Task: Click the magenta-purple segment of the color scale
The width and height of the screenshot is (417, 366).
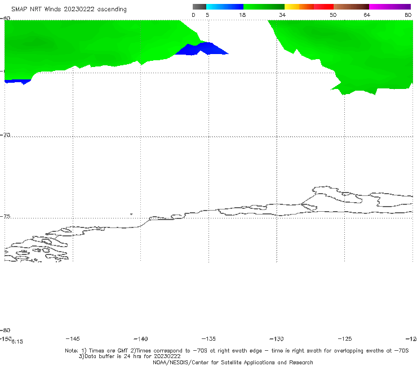Action: point(390,7)
